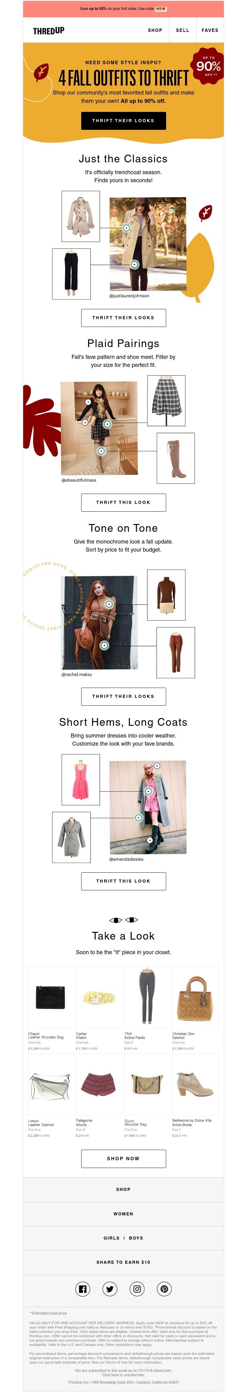Open the Cartier Watch product image
Viewport: 247px width, 1397px height.
tap(99, 997)
